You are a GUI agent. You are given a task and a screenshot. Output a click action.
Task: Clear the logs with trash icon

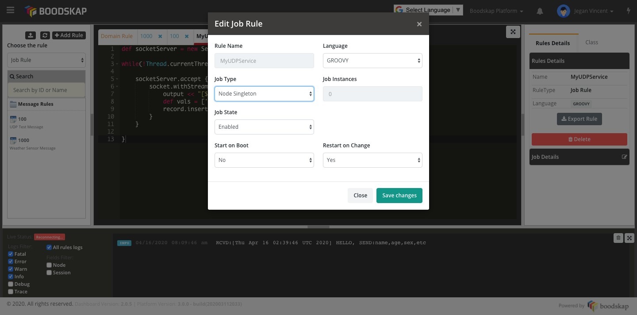pyautogui.click(x=618, y=238)
